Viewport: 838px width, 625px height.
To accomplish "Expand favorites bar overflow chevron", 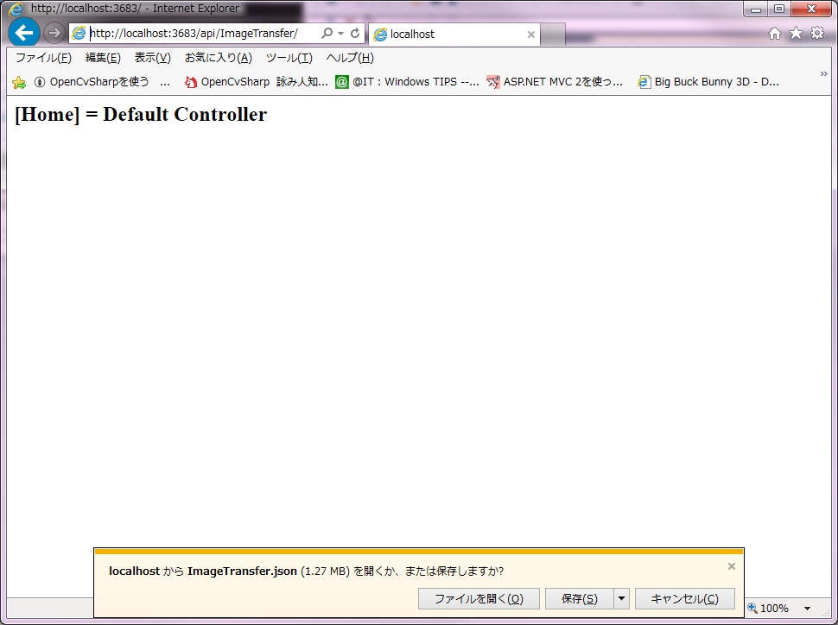I will point(823,73).
